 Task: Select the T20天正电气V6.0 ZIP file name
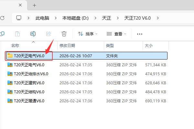tap(29, 65)
